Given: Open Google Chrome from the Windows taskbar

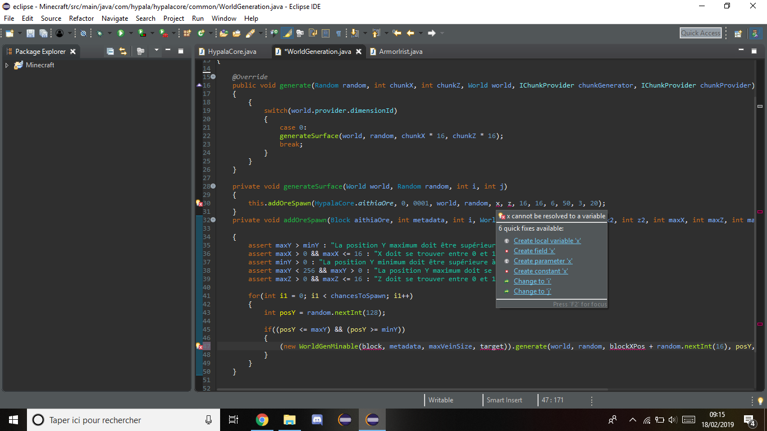Looking at the screenshot, I should [x=262, y=420].
